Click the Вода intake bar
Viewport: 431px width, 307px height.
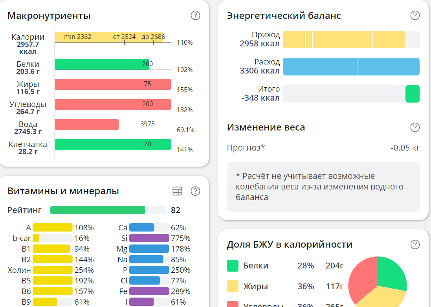pos(86,124)
